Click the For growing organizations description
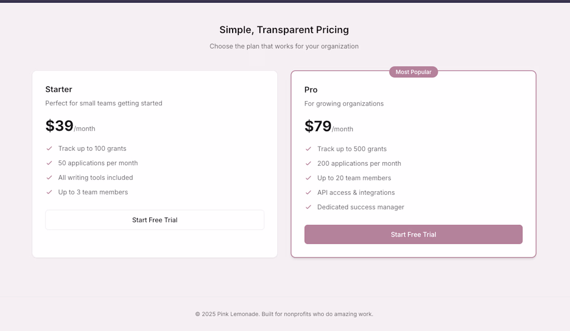Image resolution: width=570 pixels, height=331 pixels. (344, 104)
